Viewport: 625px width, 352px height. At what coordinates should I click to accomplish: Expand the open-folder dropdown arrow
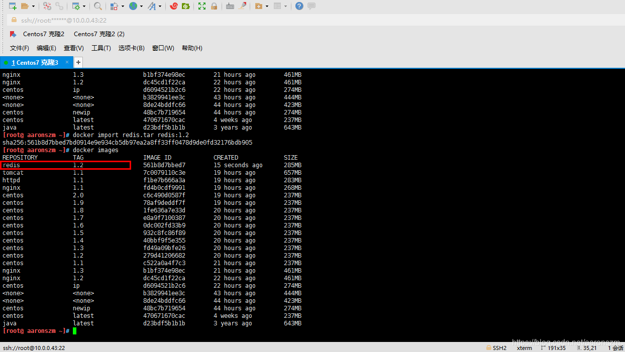click(x=33, y=7)
